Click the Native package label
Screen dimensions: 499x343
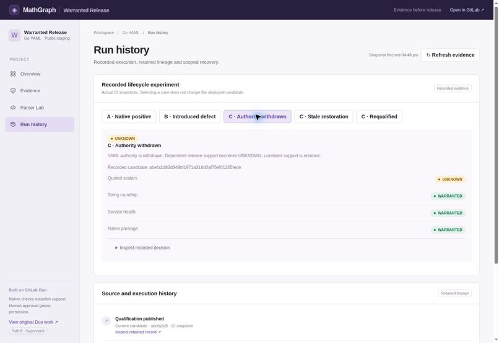123,228
